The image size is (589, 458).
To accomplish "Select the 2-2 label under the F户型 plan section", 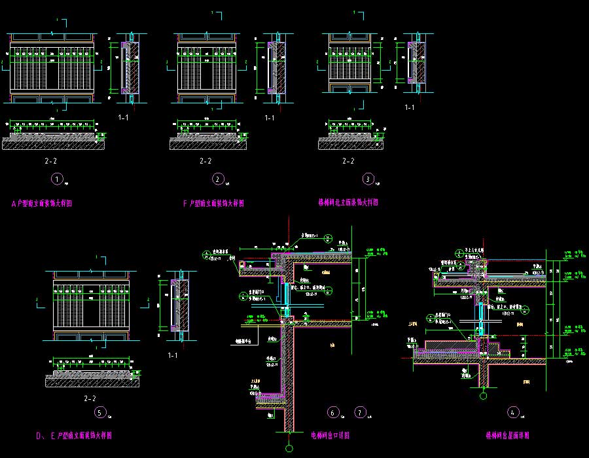I will click(205, 161).
